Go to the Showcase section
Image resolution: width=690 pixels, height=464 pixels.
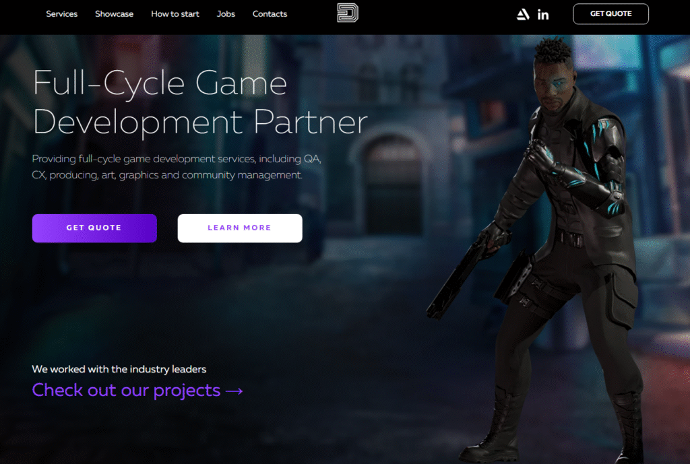pyautogui.click(x=114, y=14)
